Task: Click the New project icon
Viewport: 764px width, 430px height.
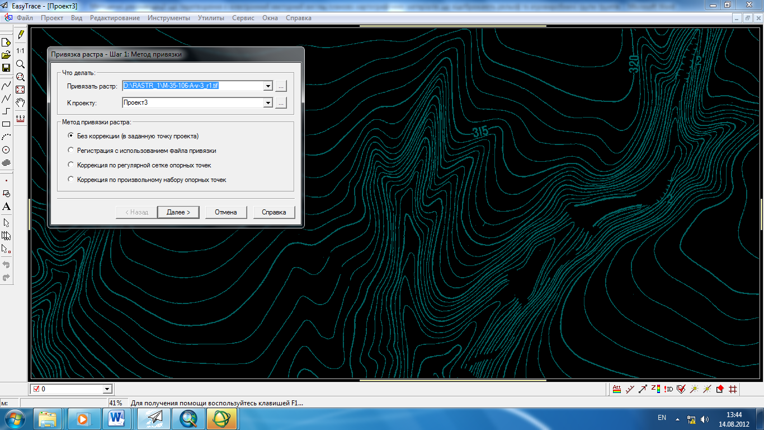Action: [6, 43]
